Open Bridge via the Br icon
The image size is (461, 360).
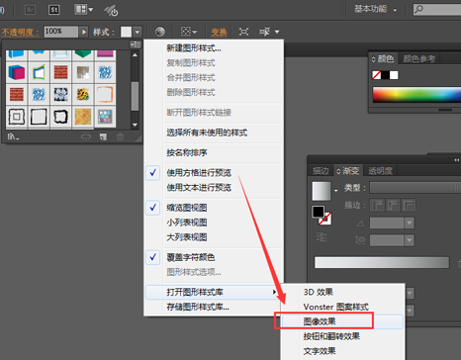(x=30, y=10)
